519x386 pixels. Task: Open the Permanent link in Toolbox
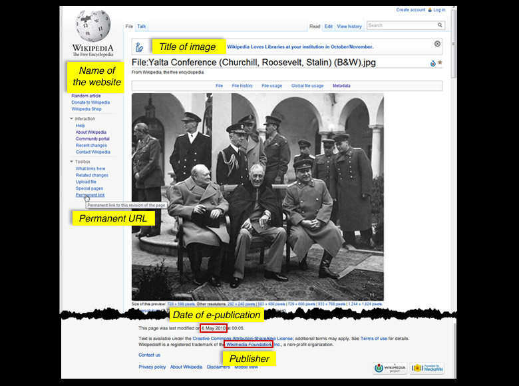click(x=90, y=195)
